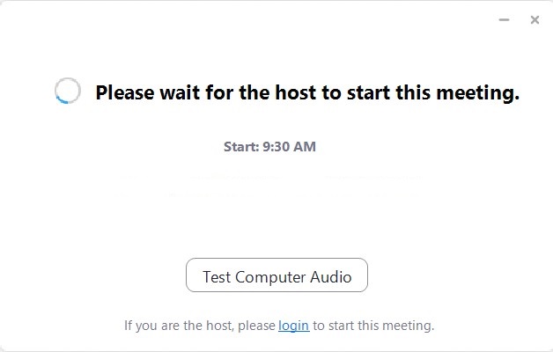
Task: Click the word 'Test' on audio button
Action: [217, 277]
